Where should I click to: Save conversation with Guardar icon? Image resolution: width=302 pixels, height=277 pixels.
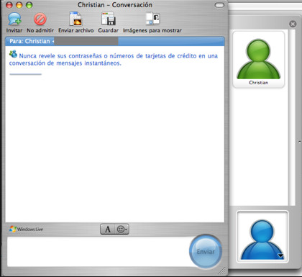[109, 19]
